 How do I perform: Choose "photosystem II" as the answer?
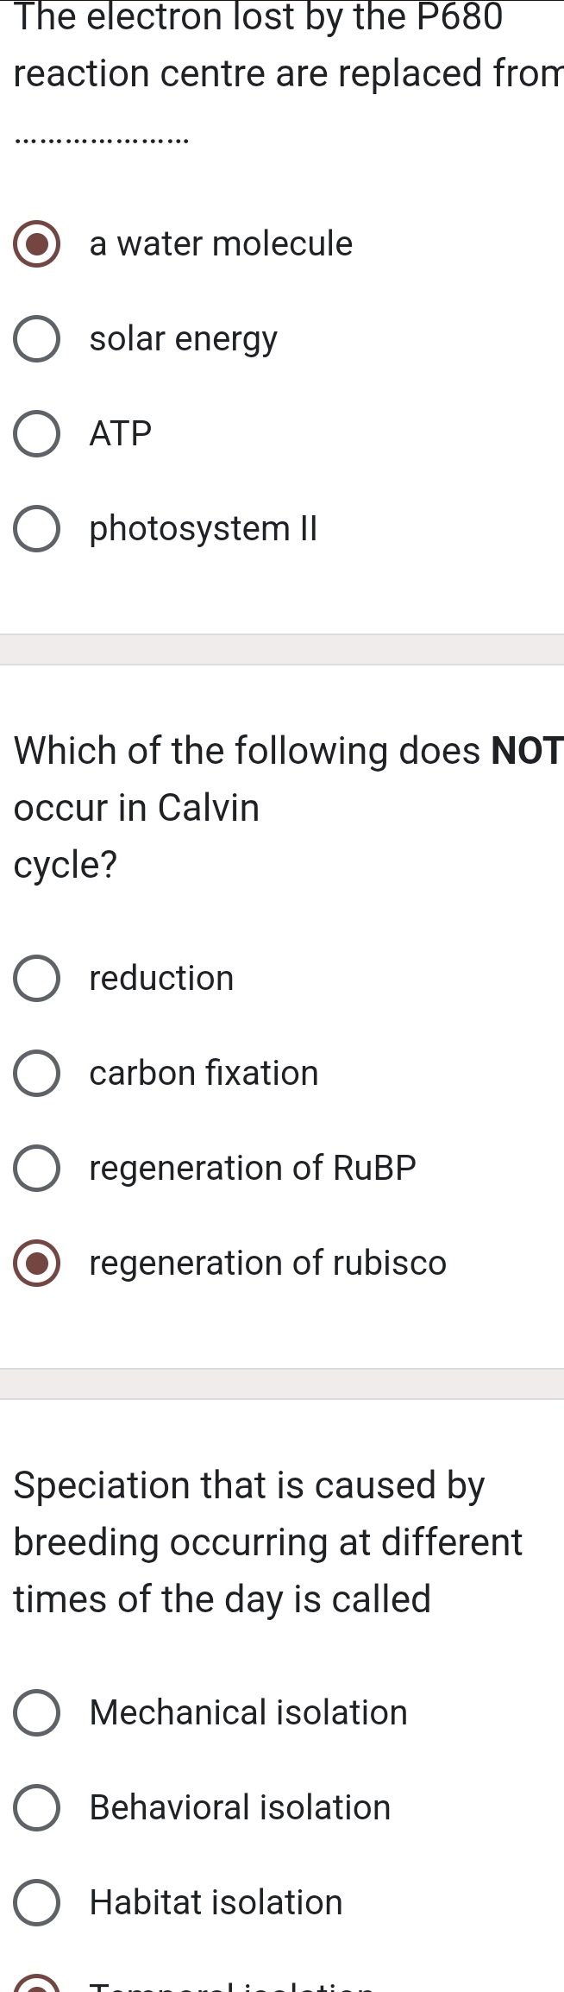(x=36, y=528)
